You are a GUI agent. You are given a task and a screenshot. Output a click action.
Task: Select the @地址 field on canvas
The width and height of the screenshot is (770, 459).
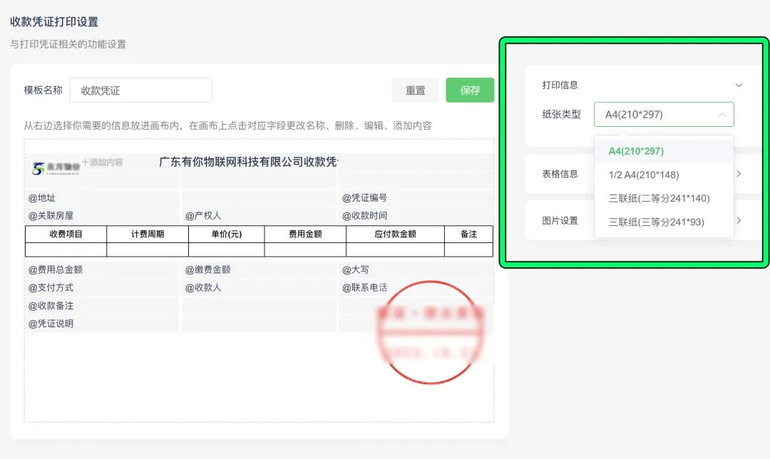click(x=42, y=197)
